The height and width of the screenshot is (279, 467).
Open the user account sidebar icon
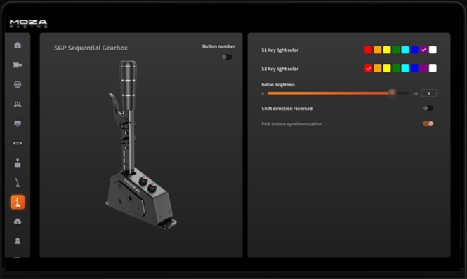pyautogui.click(x=18, y=241)
